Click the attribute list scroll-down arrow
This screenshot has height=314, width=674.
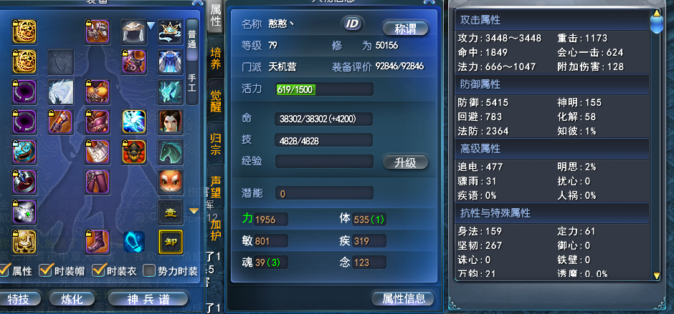tap(656, 276)
